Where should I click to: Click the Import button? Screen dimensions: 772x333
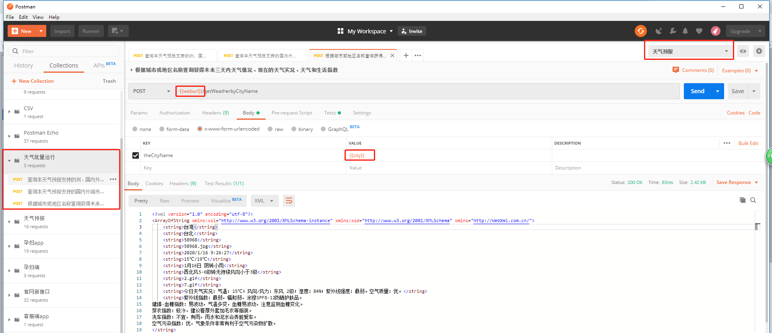[62, 31]
